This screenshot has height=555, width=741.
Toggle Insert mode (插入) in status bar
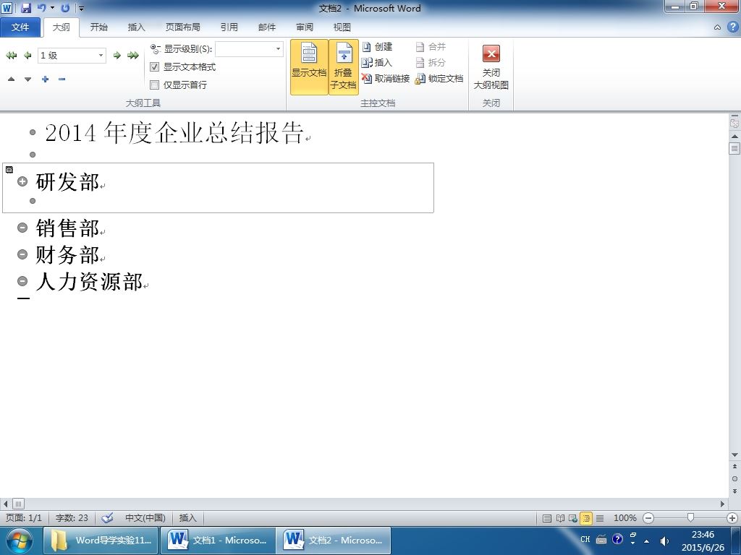187,517
